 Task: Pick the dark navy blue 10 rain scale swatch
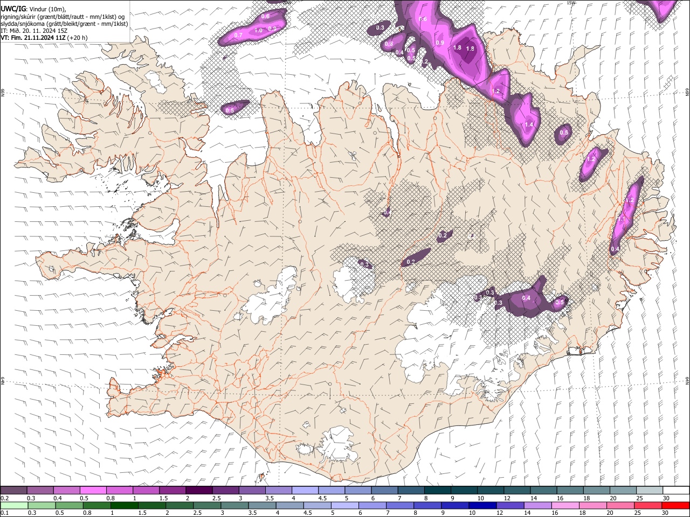pos(482,506)
